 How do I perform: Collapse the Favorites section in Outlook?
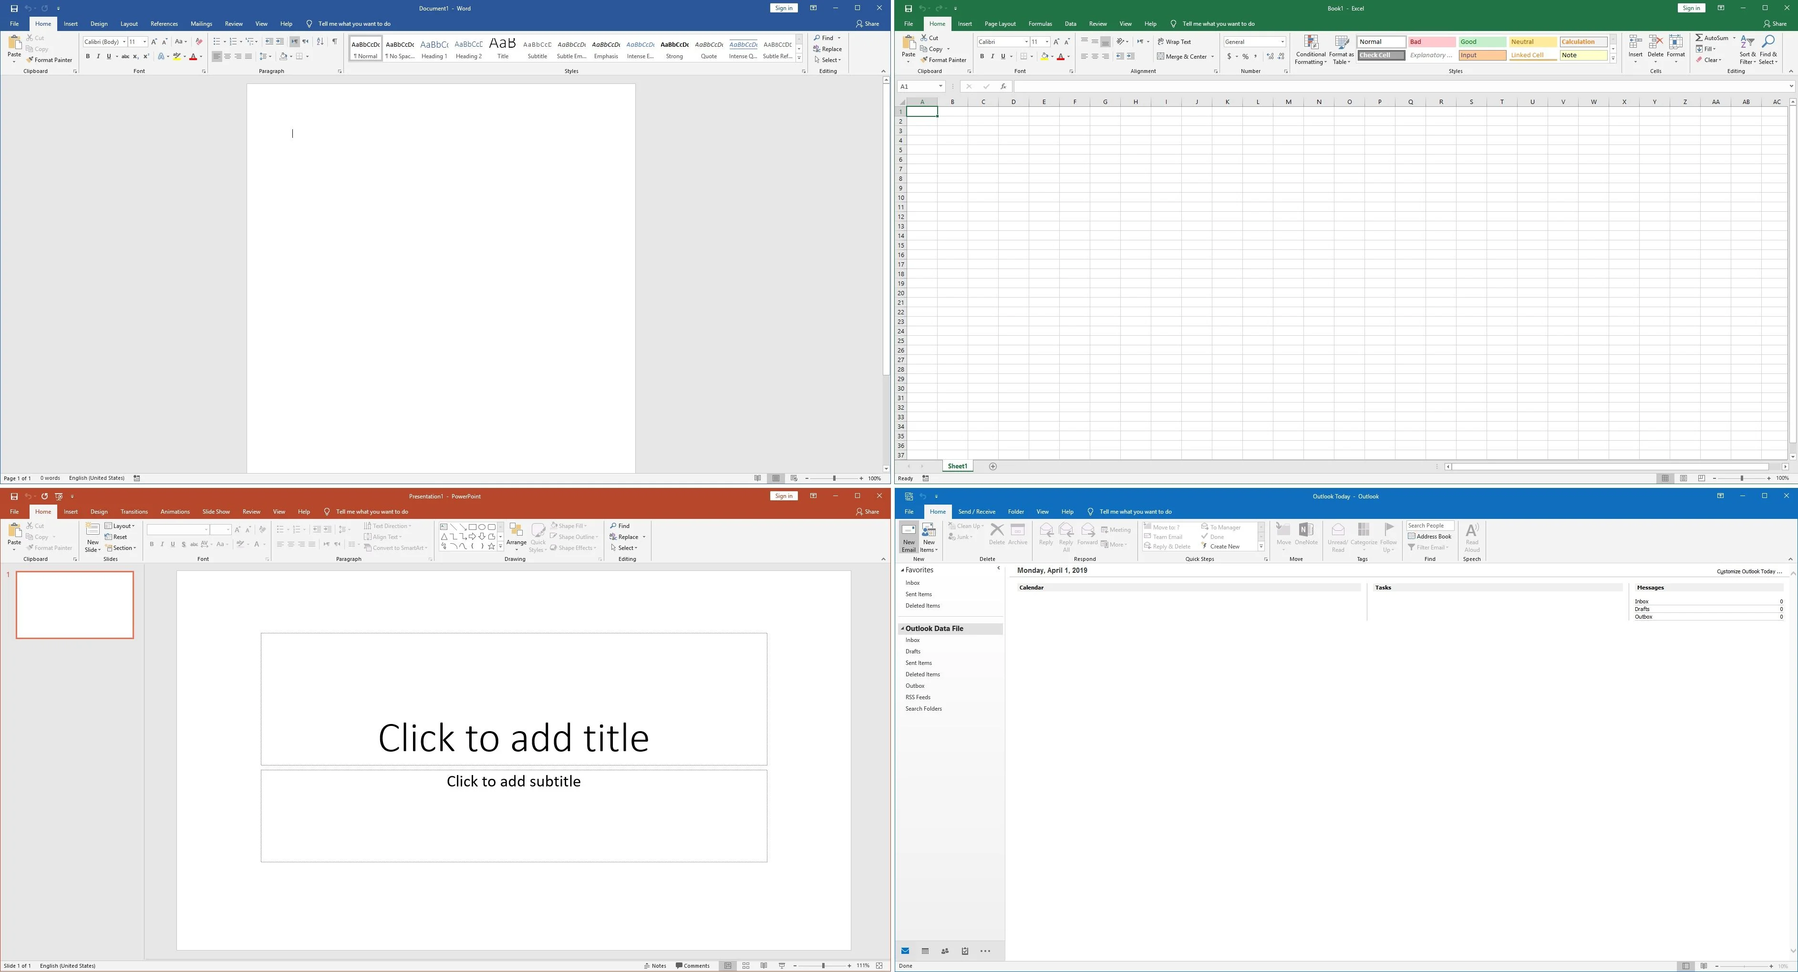tap(902, 570)
